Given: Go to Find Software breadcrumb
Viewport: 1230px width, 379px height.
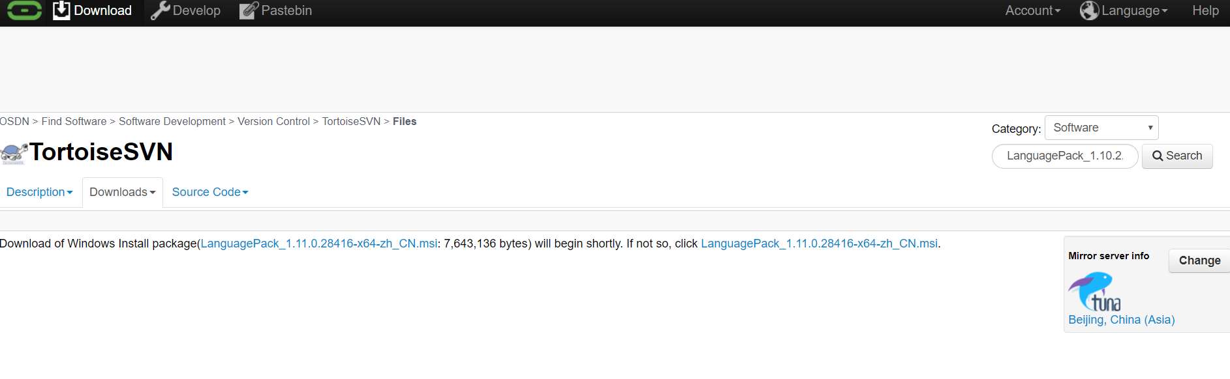Looking at the screenshot, I should (x=74, y=122).
